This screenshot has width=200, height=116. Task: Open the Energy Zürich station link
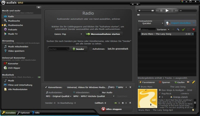180,97
